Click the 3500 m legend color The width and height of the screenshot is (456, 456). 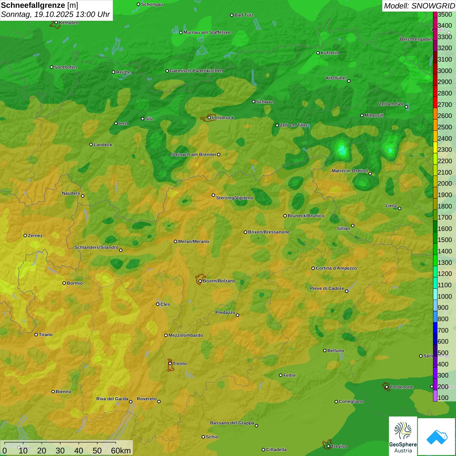[x=435, y=14]
